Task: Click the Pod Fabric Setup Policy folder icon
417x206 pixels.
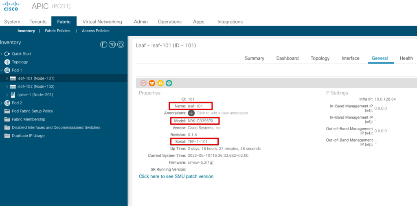Action: 7,111
